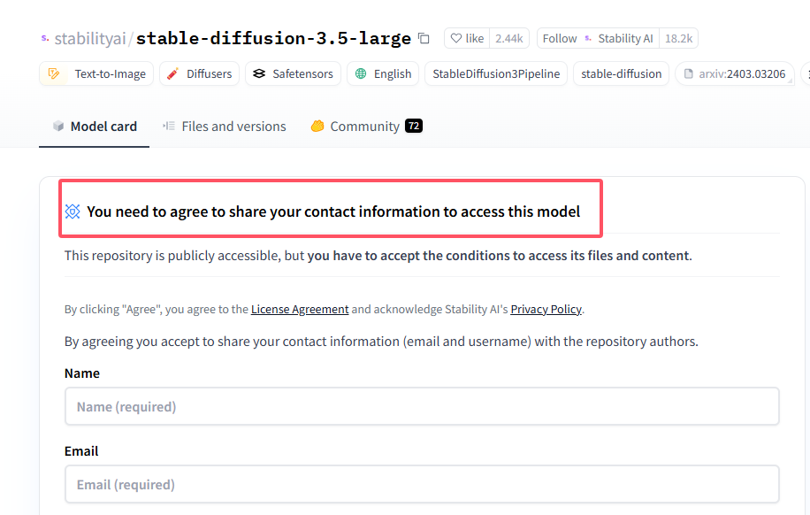Click the Email field label
The image size is (810, 515).
click(x=81, y=451)
